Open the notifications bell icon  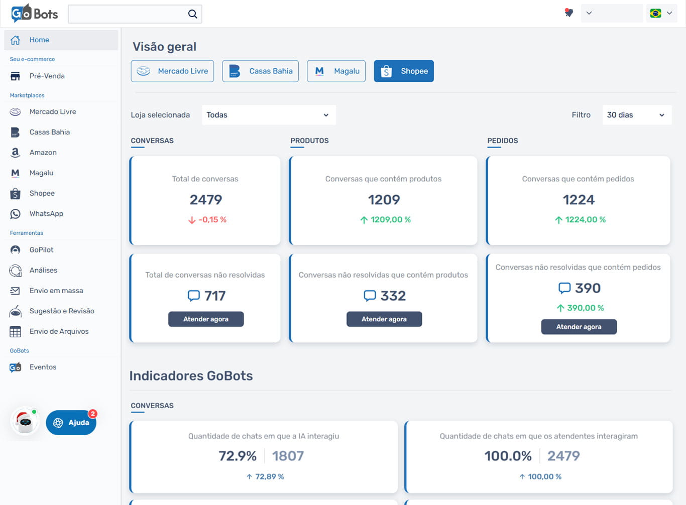click(x=568, y=13)
